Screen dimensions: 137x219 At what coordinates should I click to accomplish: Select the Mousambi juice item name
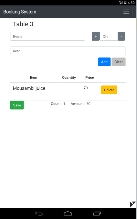[x=29, y=88]
